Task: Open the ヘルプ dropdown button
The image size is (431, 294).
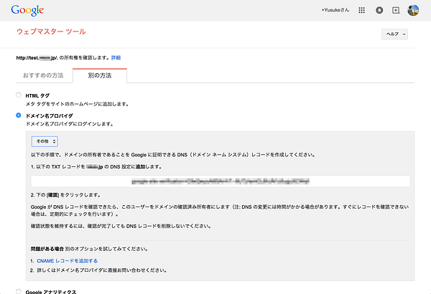Action: 394,34
